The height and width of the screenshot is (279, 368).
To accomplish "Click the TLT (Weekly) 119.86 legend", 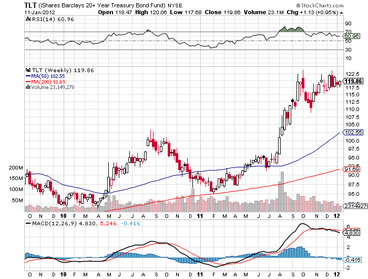I will point(63,71).
